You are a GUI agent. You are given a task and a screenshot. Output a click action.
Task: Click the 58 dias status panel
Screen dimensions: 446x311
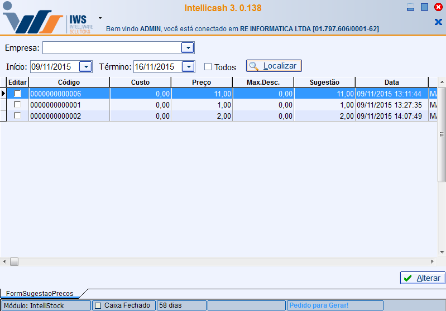(181, 305)
